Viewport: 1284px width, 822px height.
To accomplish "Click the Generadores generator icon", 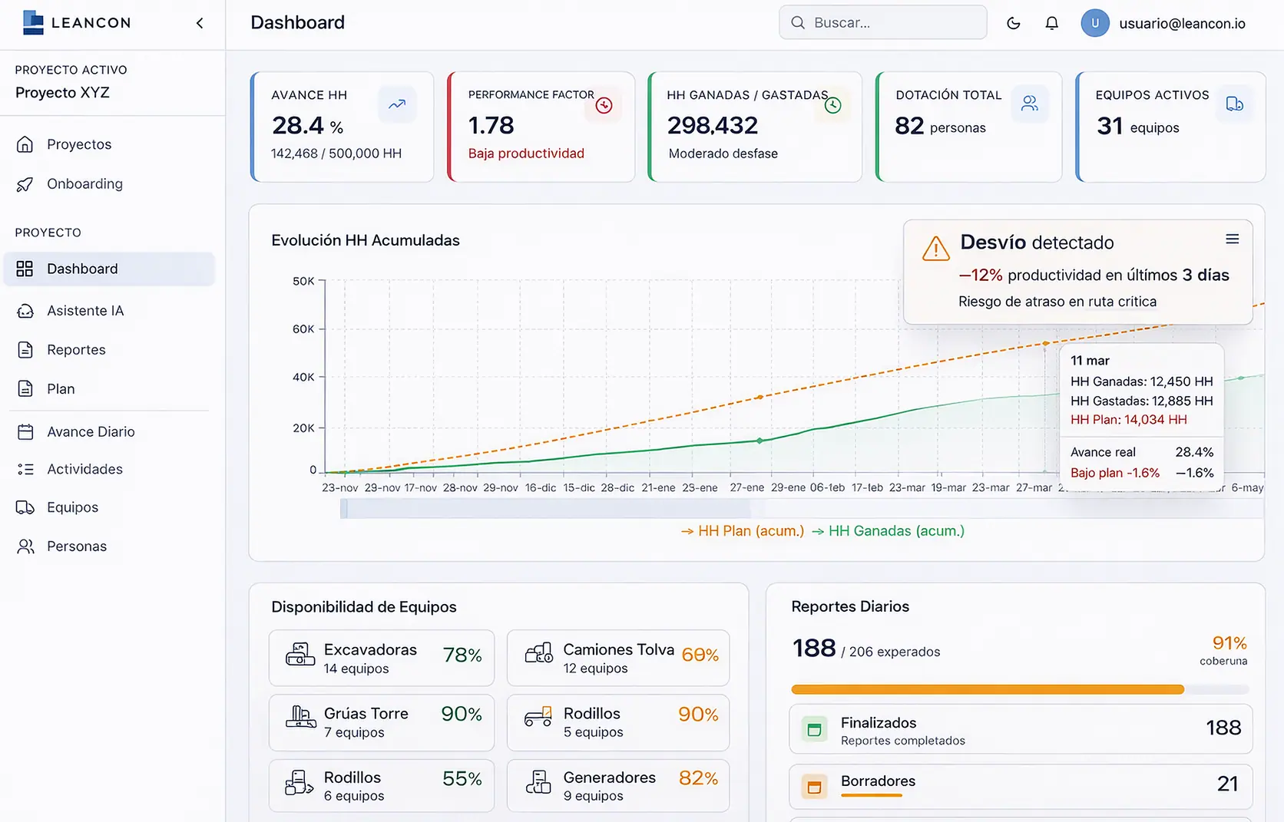I will 539,782.
